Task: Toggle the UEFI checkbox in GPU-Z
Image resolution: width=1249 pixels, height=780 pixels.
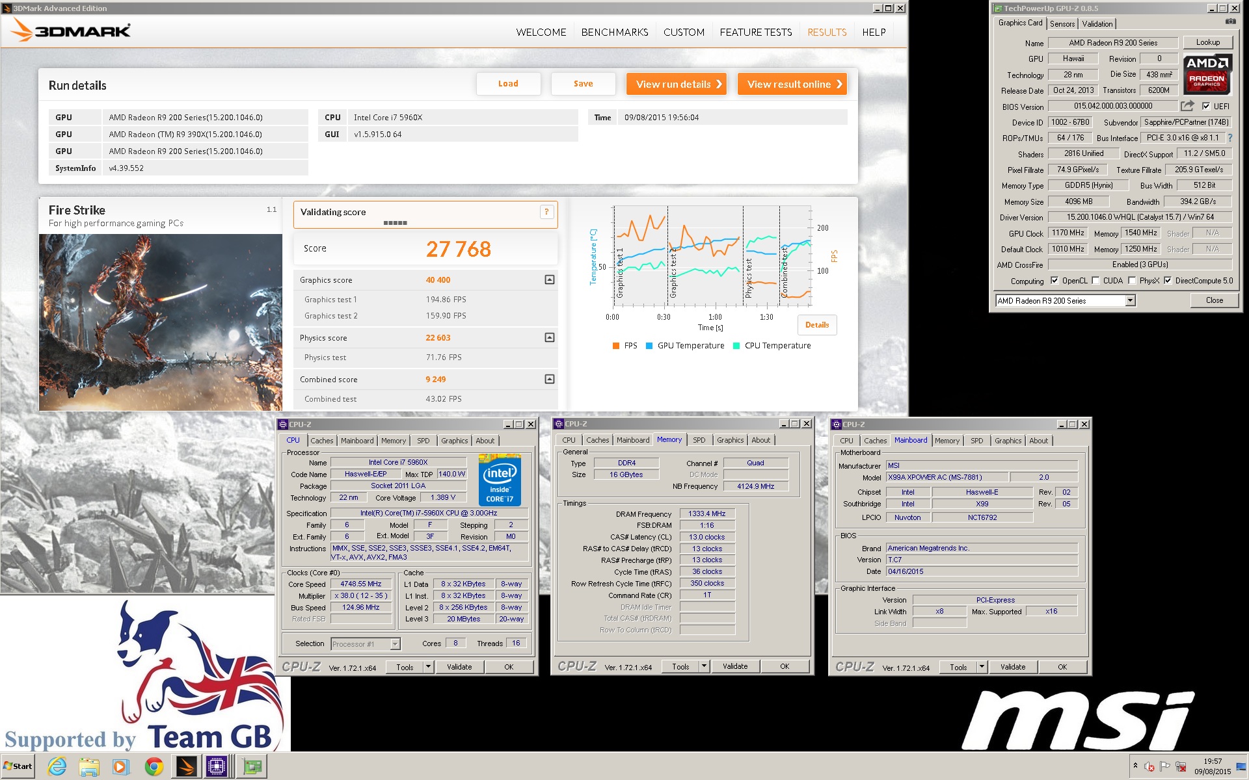Action: click(x=1206, y=106)
